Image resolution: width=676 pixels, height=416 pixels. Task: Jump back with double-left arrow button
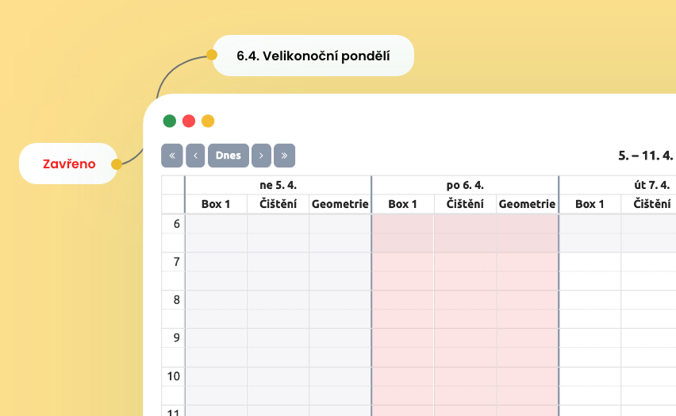172,156
